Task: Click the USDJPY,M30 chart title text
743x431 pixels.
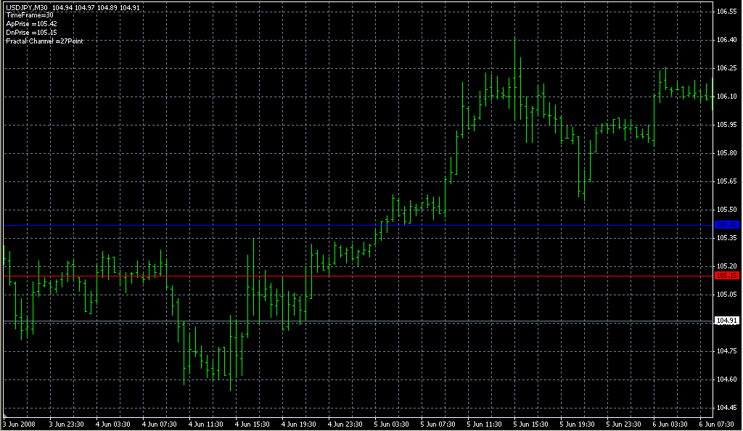Action: [26, 7]
